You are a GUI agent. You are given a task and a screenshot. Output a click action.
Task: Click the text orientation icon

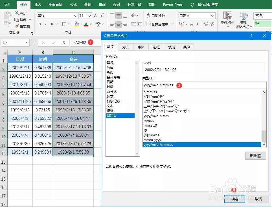click(133, 15)
